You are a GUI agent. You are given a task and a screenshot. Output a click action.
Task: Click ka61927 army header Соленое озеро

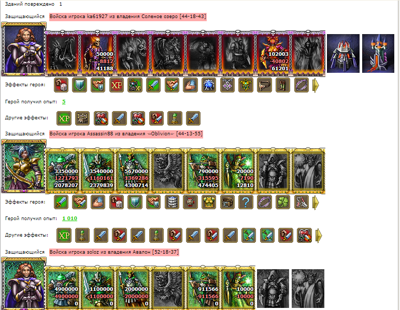click(x=127, y=17)
